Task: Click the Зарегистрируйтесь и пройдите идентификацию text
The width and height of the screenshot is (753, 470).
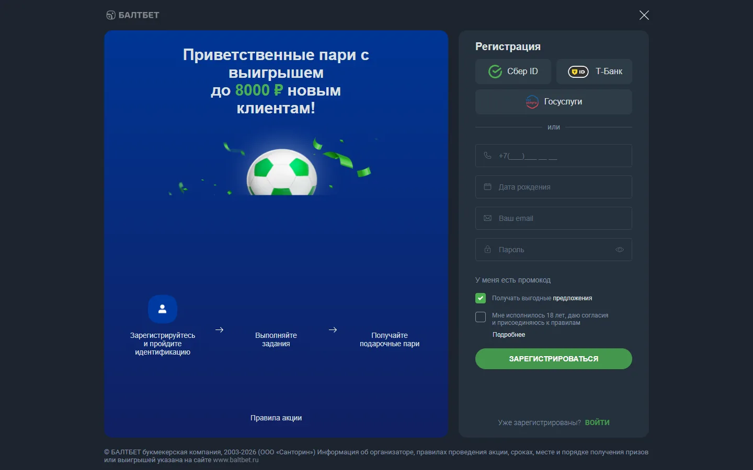Action: (163, 344)
